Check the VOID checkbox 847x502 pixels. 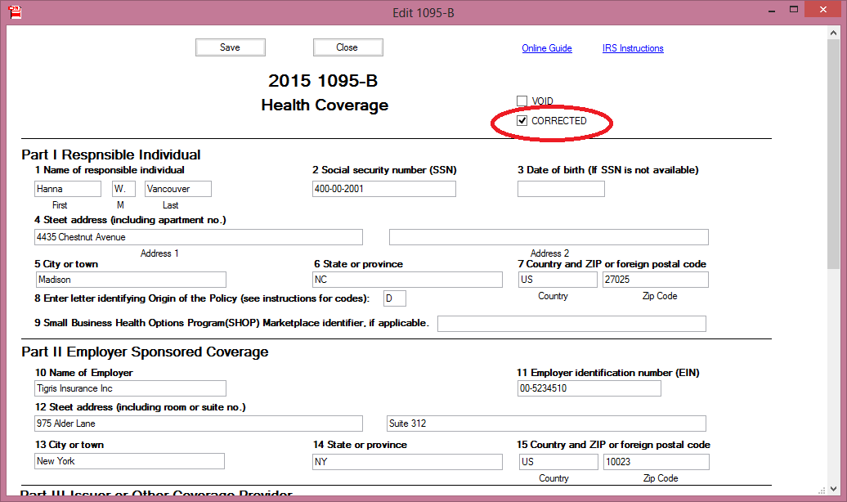pos(522,101)
